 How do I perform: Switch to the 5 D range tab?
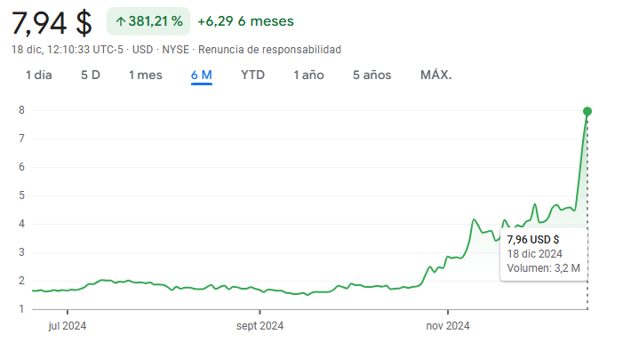pyautogui.click(x=91, y=76)
